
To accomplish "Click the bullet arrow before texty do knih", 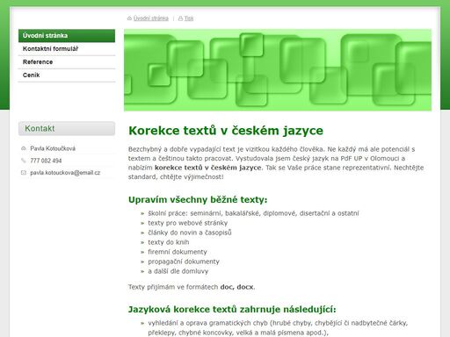I will tap(142, 243).
